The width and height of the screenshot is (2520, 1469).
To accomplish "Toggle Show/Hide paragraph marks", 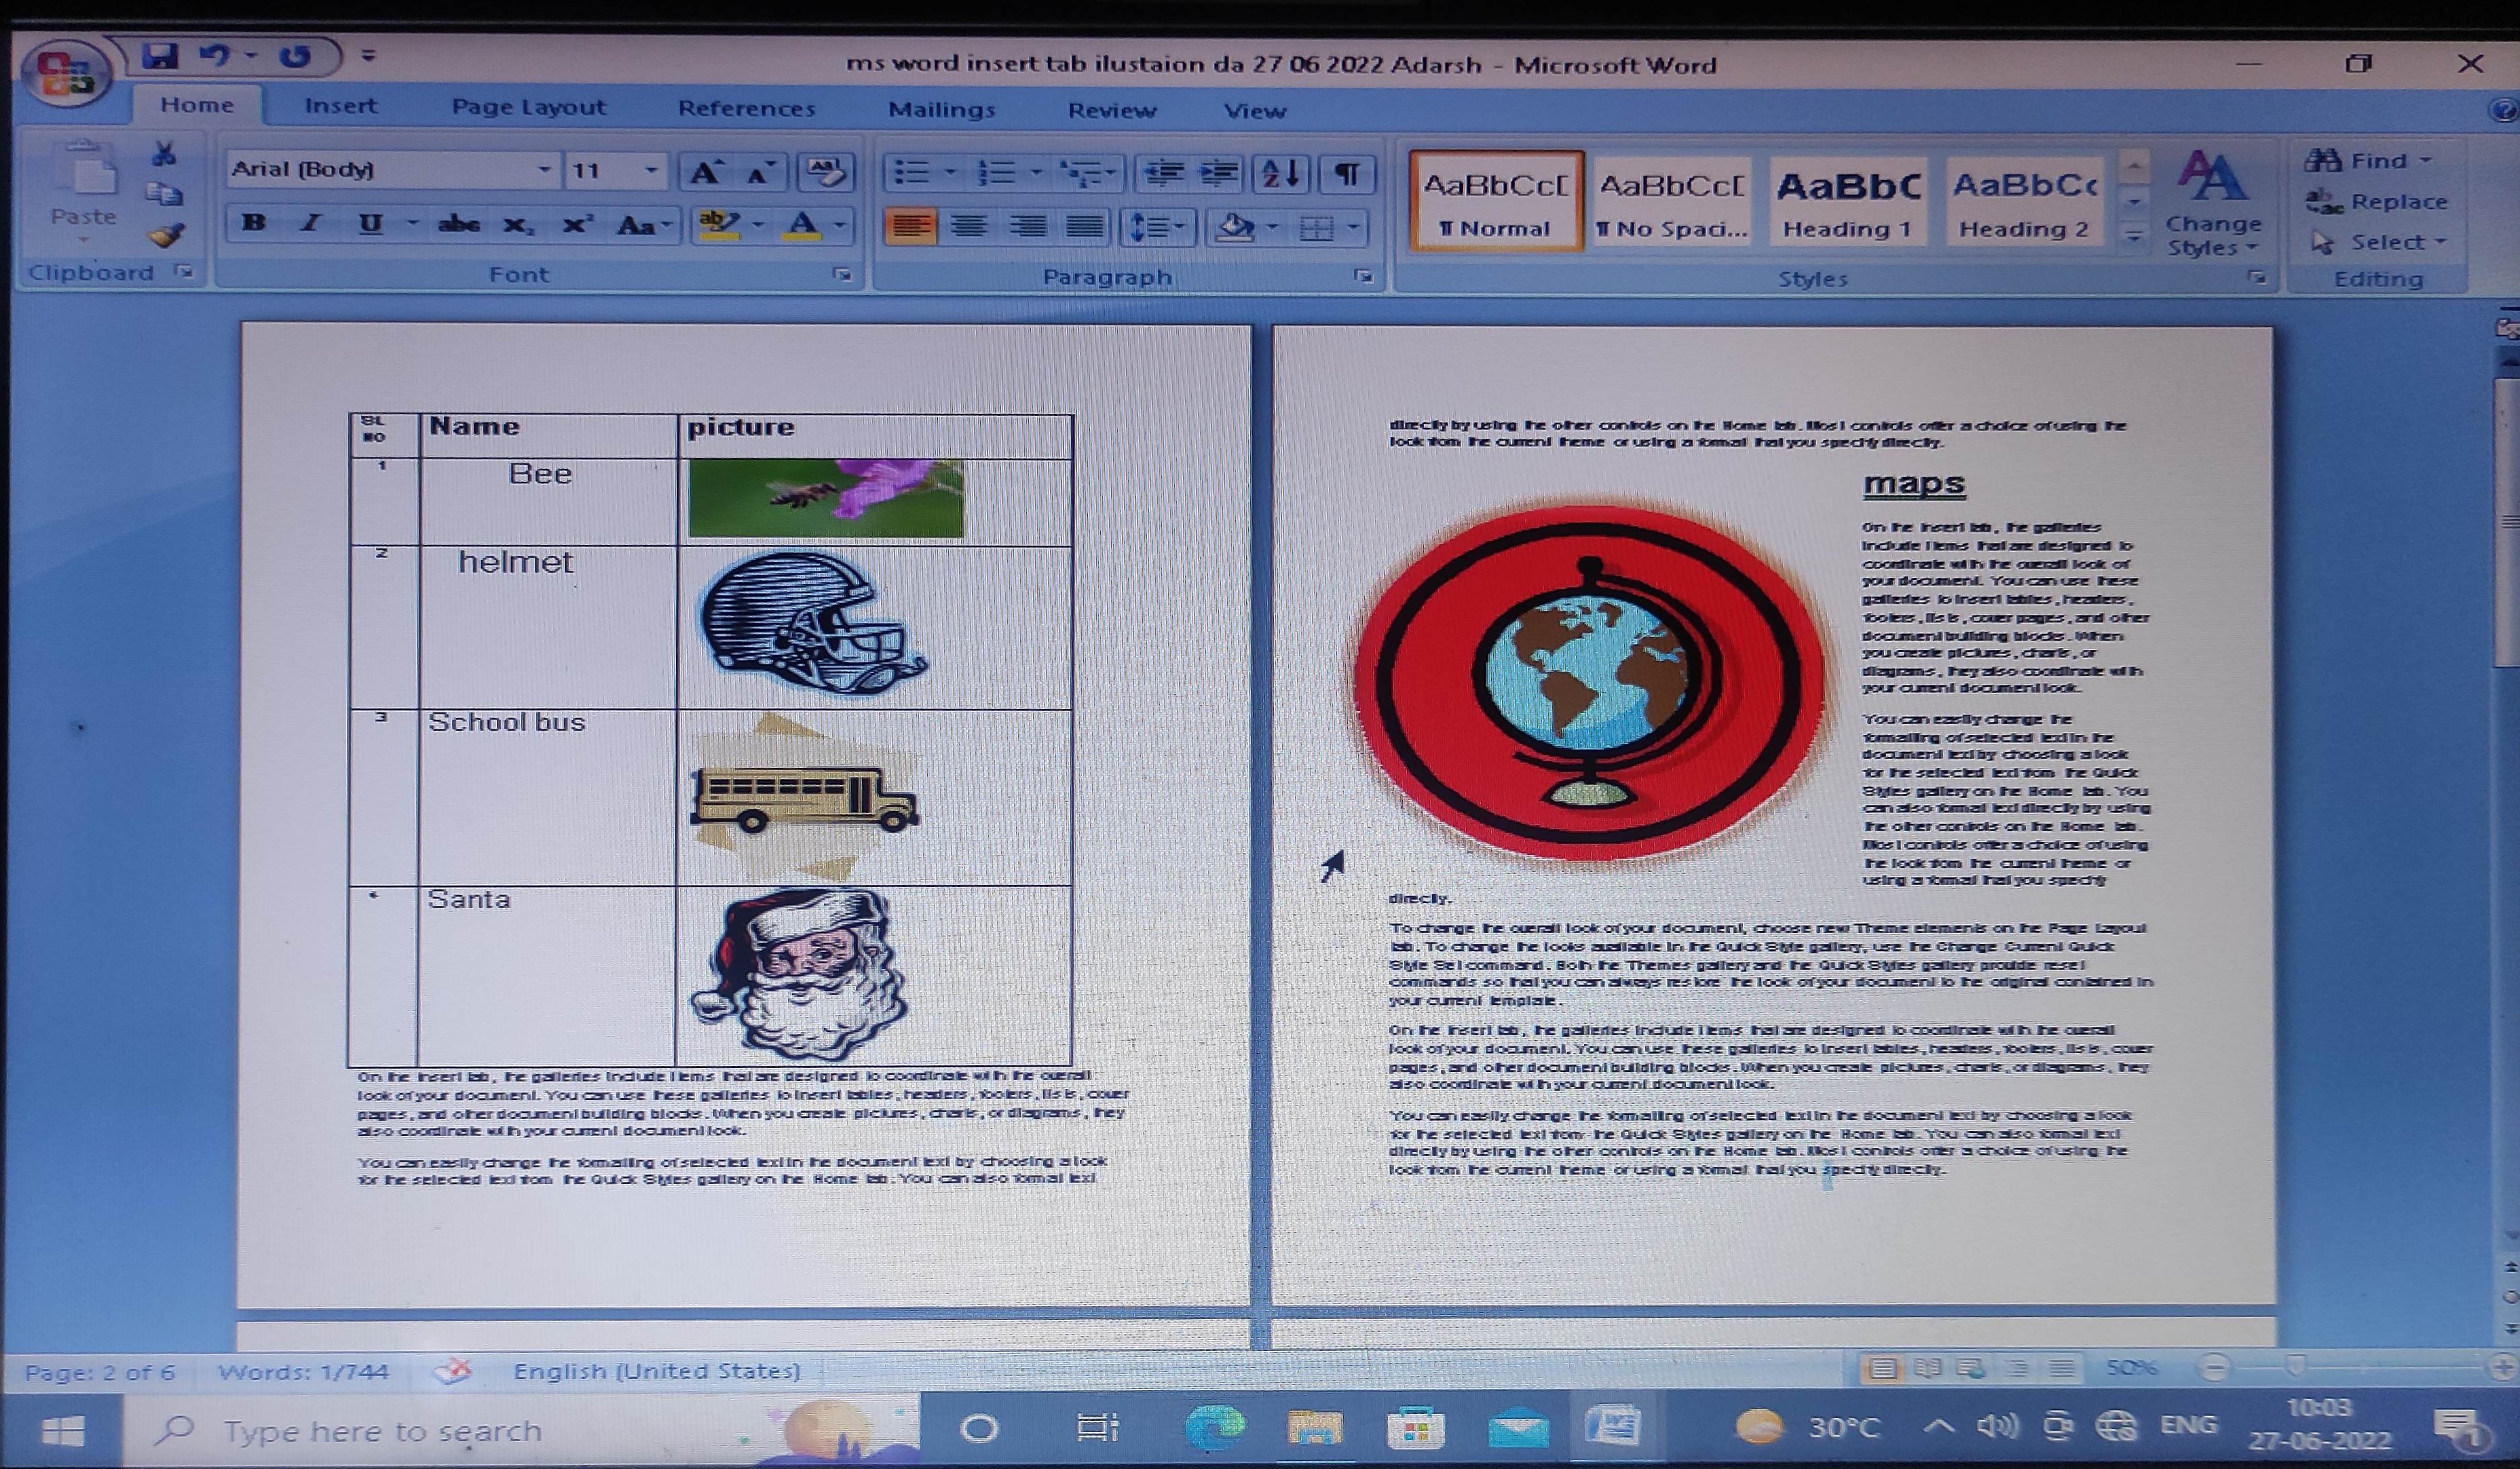I will click(1347, 174).
